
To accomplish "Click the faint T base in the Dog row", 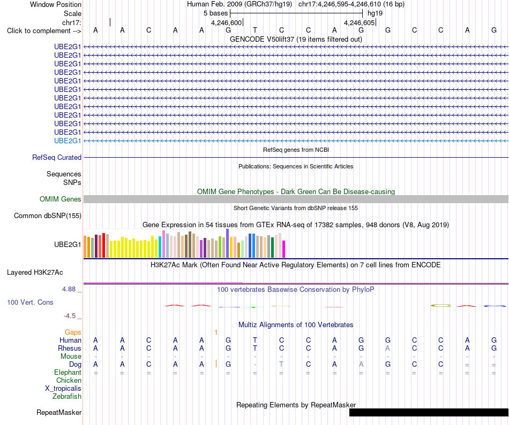I will point(281,365).
